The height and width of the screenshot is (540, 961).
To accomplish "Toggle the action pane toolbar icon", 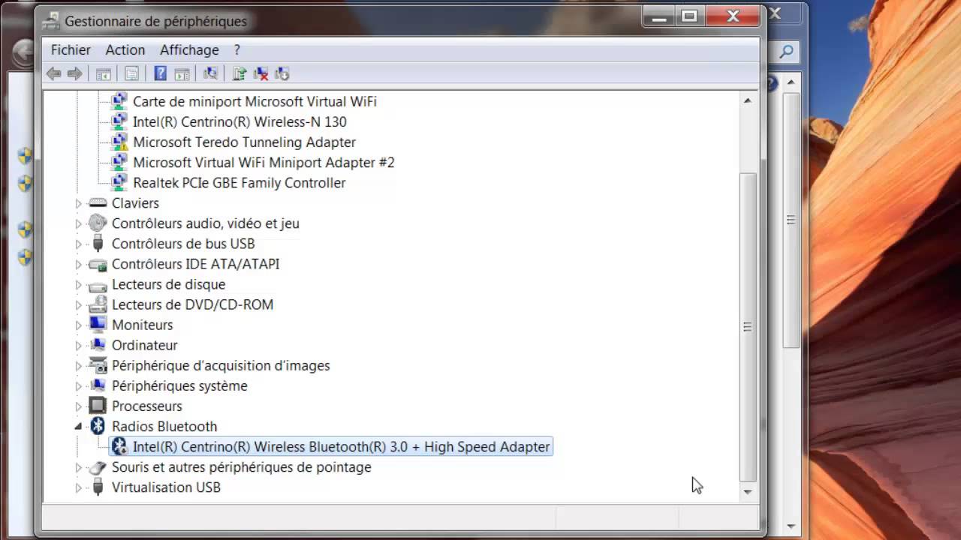I will pos(182,73).
